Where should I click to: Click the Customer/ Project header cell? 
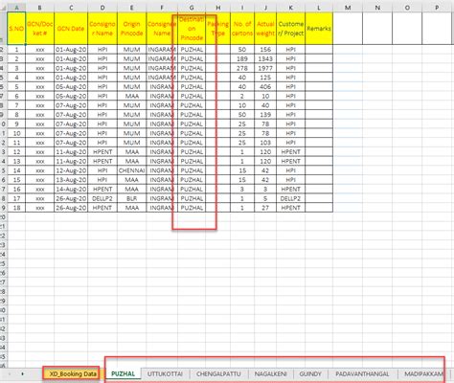290,29
